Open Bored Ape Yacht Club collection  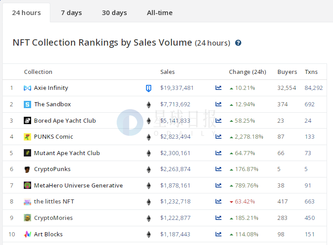65,121
